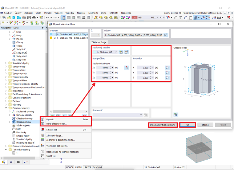The image size is (234, 175).
Task: Expand the Souřadné systémy node
Action: pos(10,111)
